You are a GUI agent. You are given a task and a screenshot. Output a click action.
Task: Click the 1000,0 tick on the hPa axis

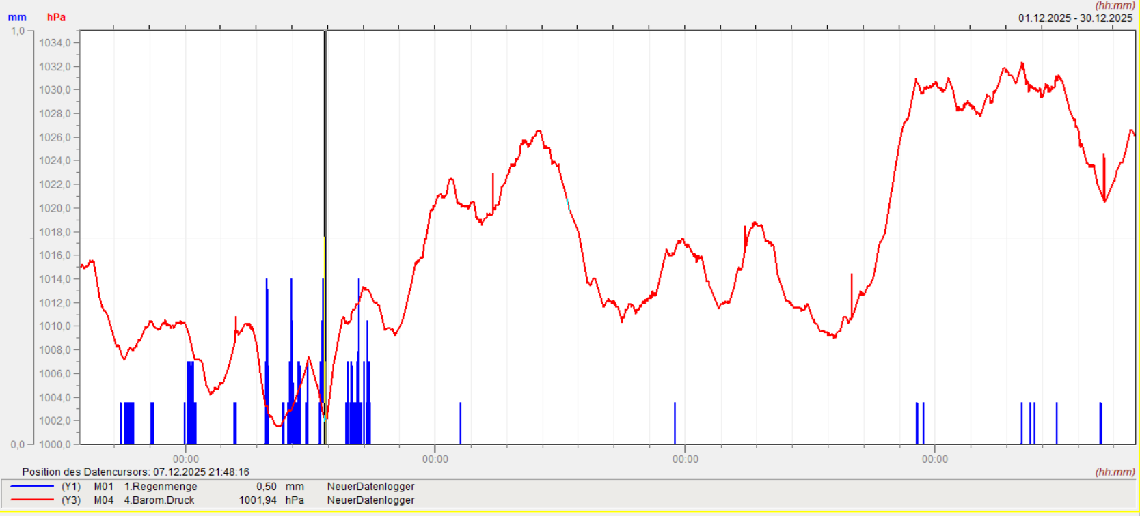[x=55, y=444]
